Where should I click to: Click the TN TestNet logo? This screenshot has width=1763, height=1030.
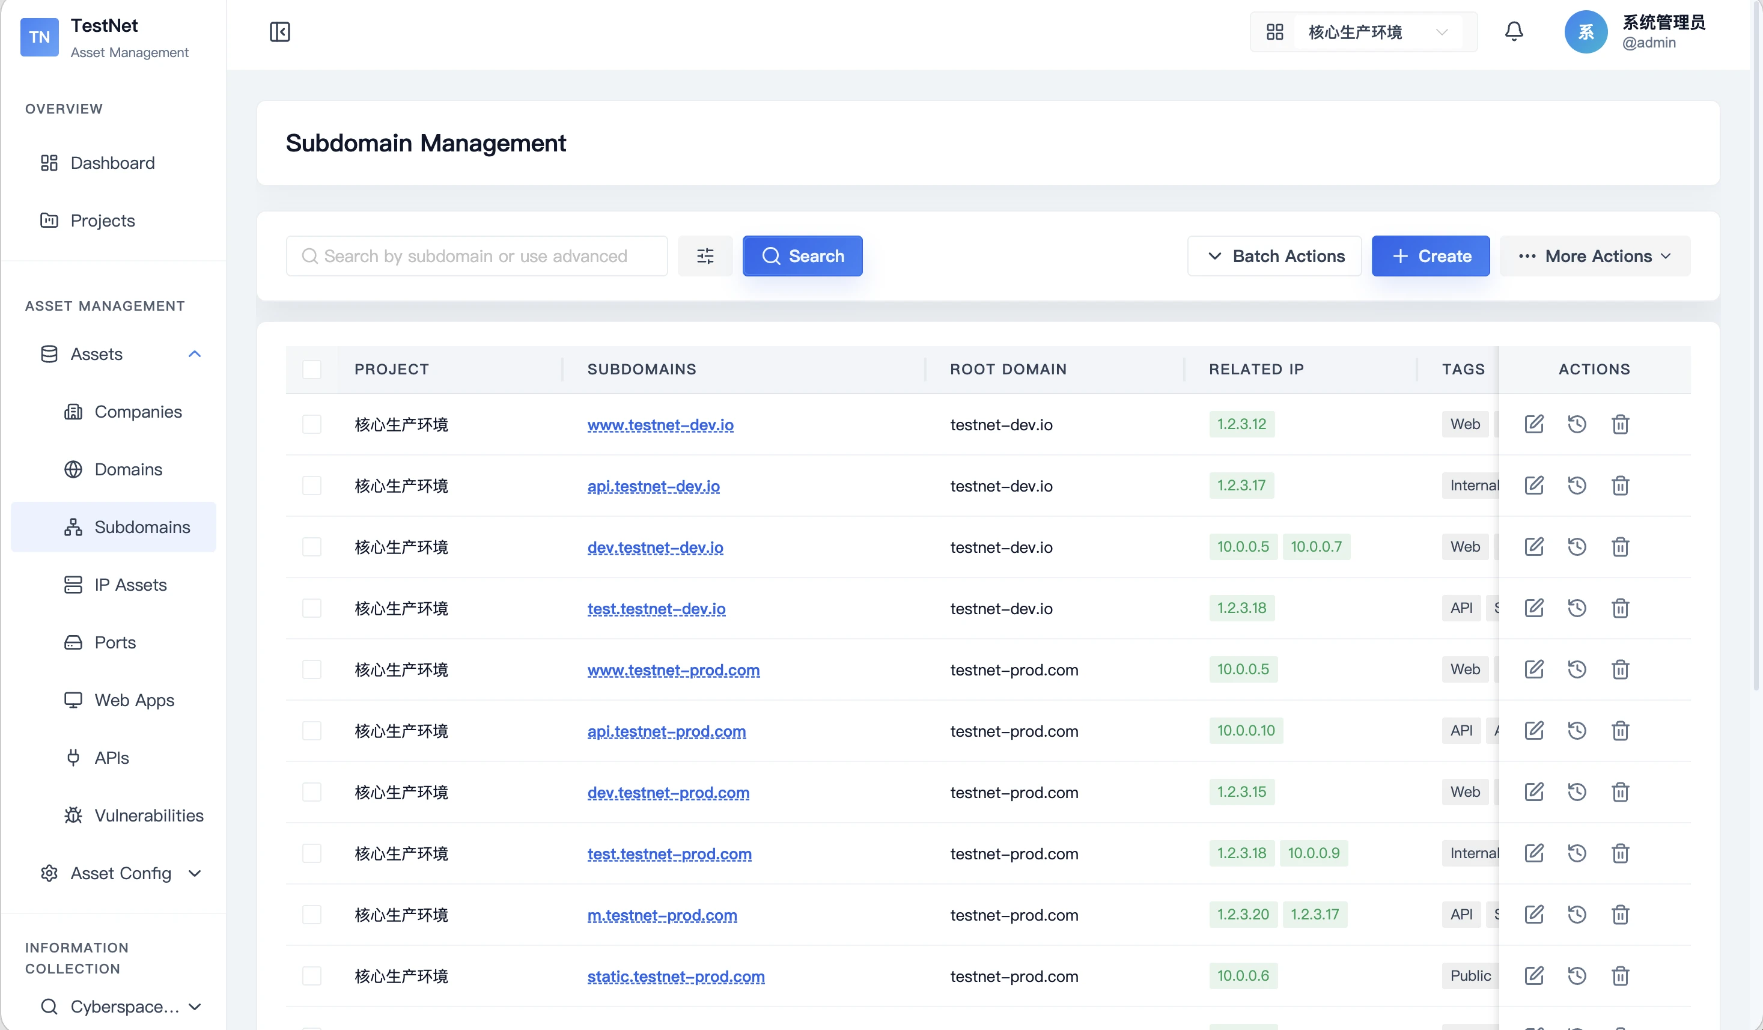[x=39, y=37]
